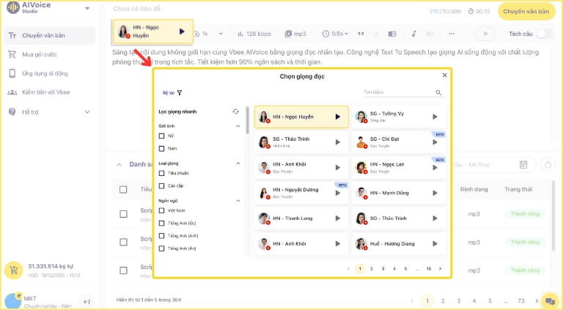Click the Chuyển văn bản yellow button
563x310 pixels.
[x=526, y=12]
